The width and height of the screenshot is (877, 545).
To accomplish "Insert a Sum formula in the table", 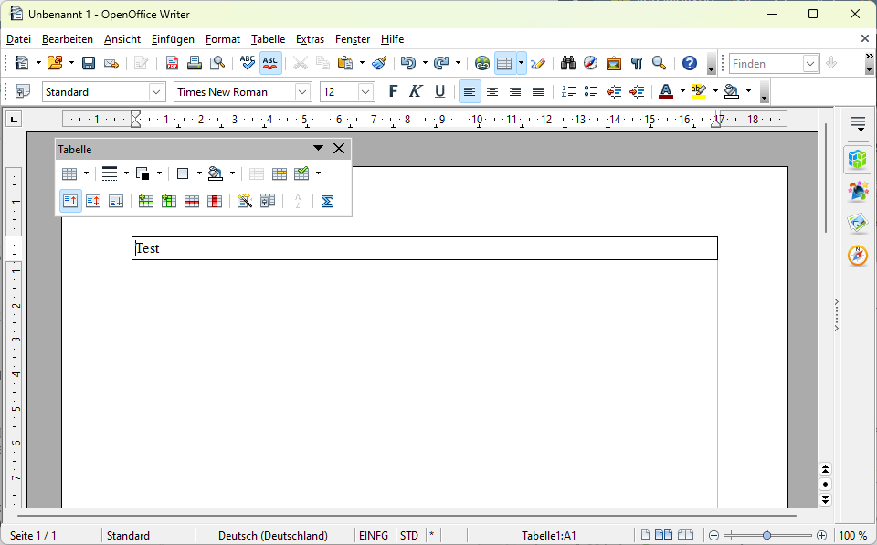I will pos(327,201).
